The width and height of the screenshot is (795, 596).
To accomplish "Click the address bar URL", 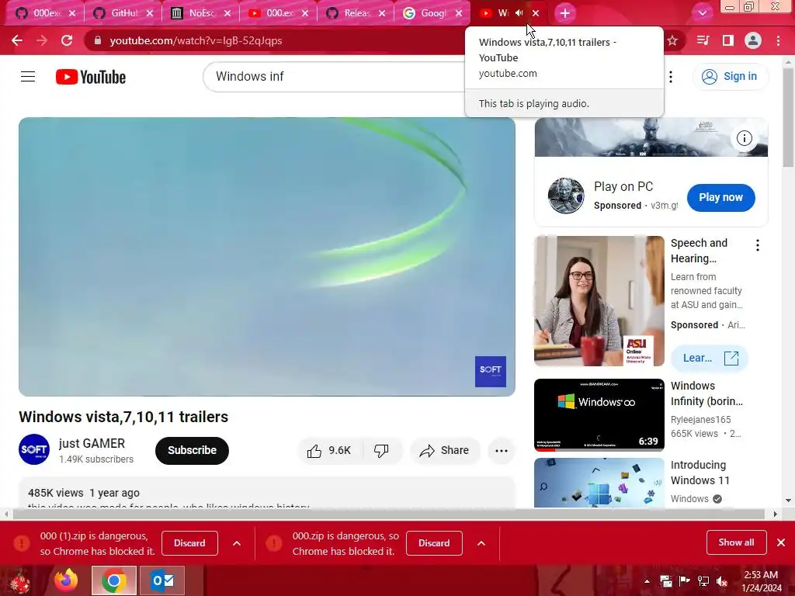I will point(196,40).
